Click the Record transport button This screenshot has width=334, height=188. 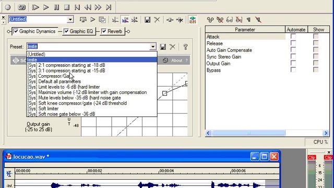(8, 7)
